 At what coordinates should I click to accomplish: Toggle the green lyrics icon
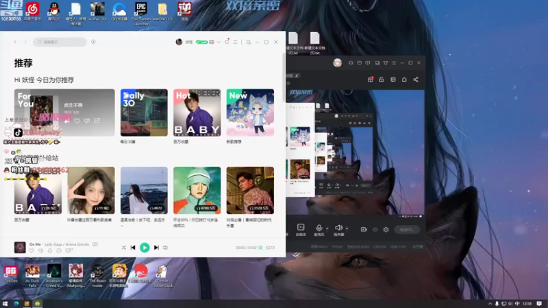260,248
